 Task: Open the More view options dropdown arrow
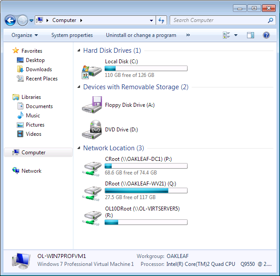[236, 35]
